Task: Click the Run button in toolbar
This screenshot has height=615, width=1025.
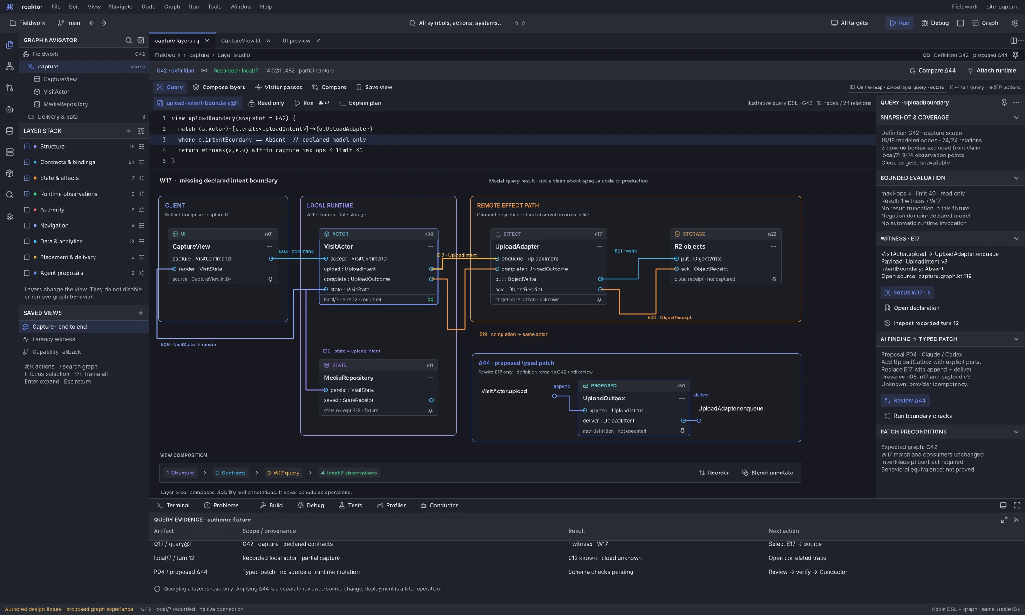Action: [899, 23]
